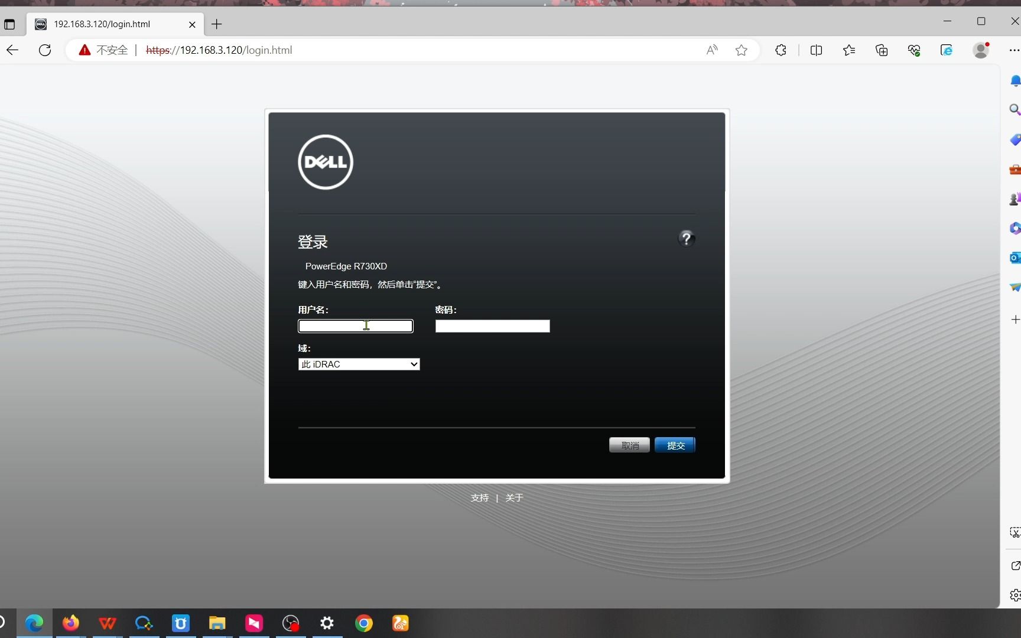Open the orange app at taskbar end
The height and width of the screenshot is (638, 1021).
(x=401, y=623)
